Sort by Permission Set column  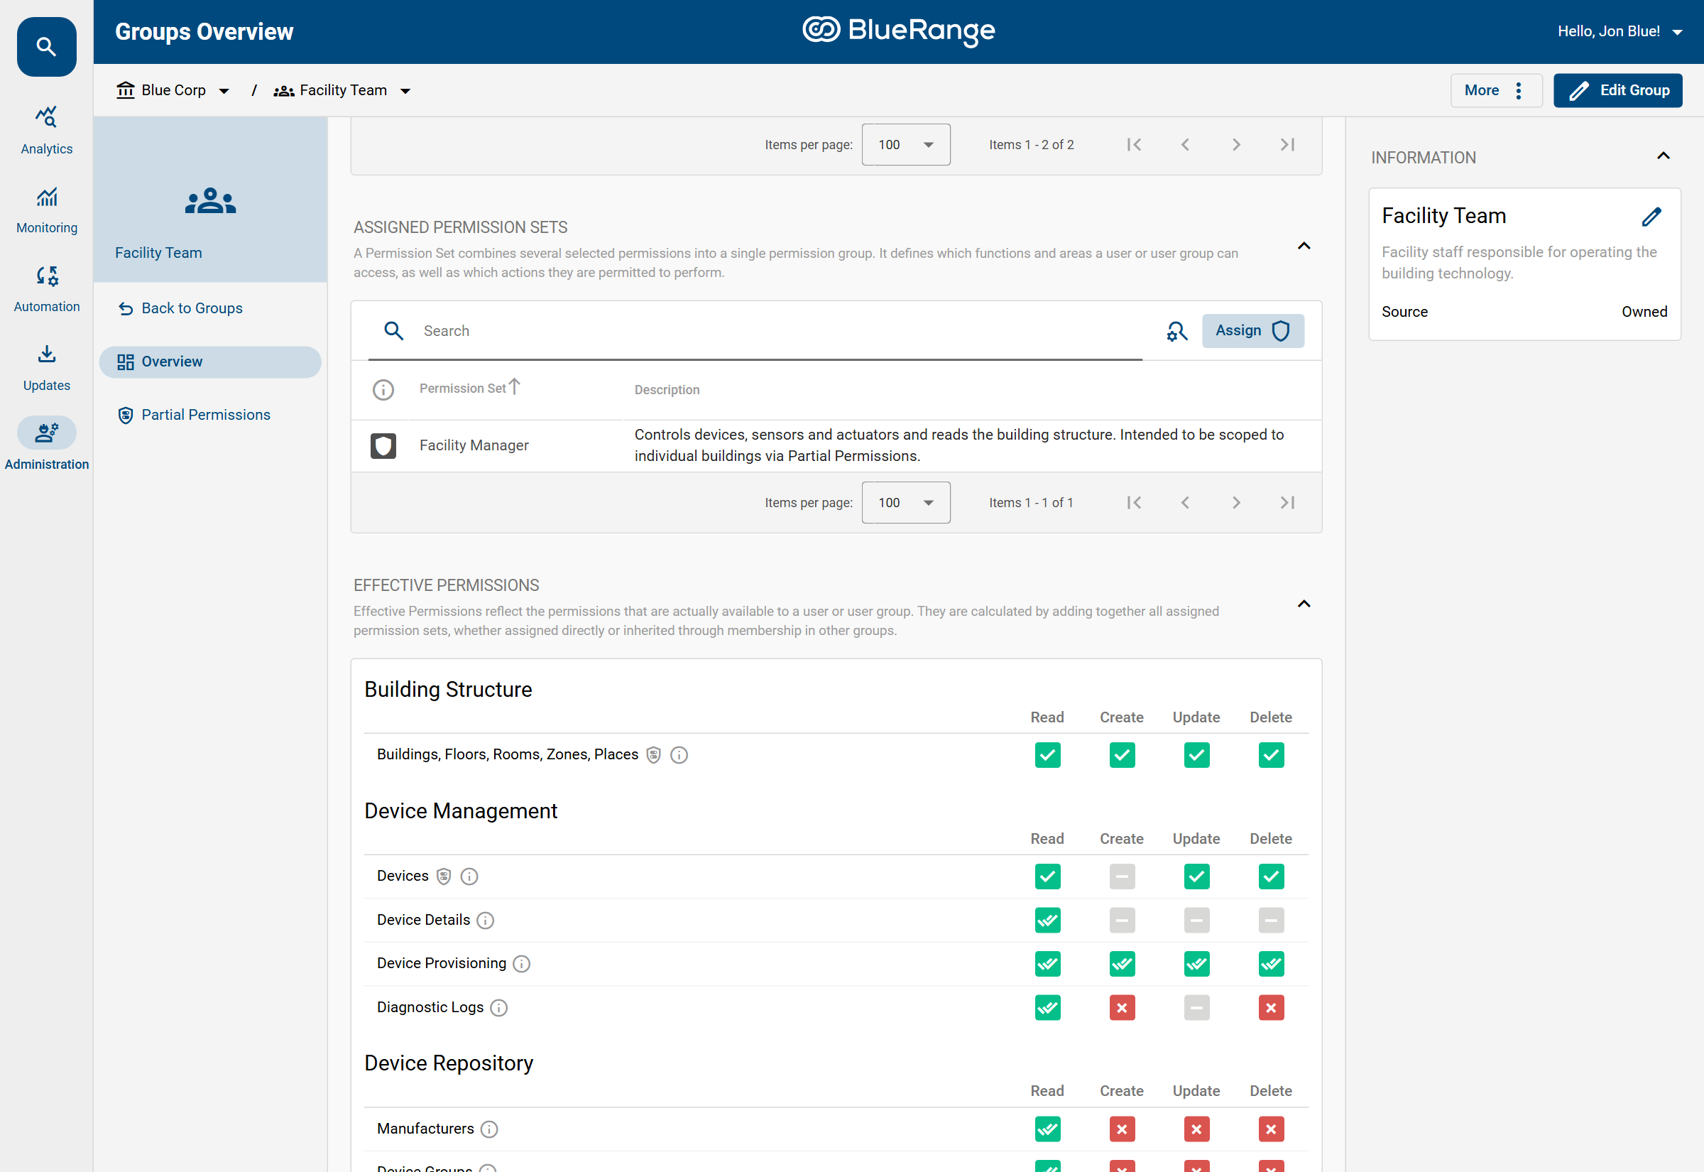(x=469, y=388)
